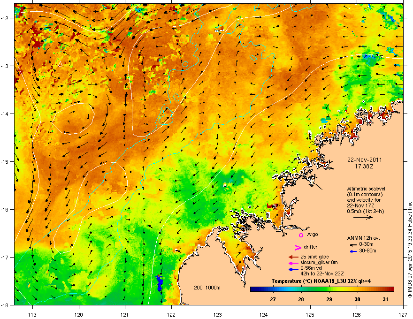The image size is (413, 319).
Task: Click the longitude axis label 125
Action: click(310, 314)
